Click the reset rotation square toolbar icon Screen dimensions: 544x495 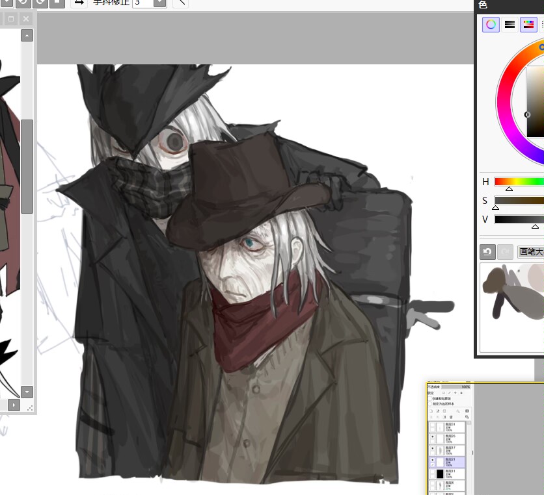point(57,3)
